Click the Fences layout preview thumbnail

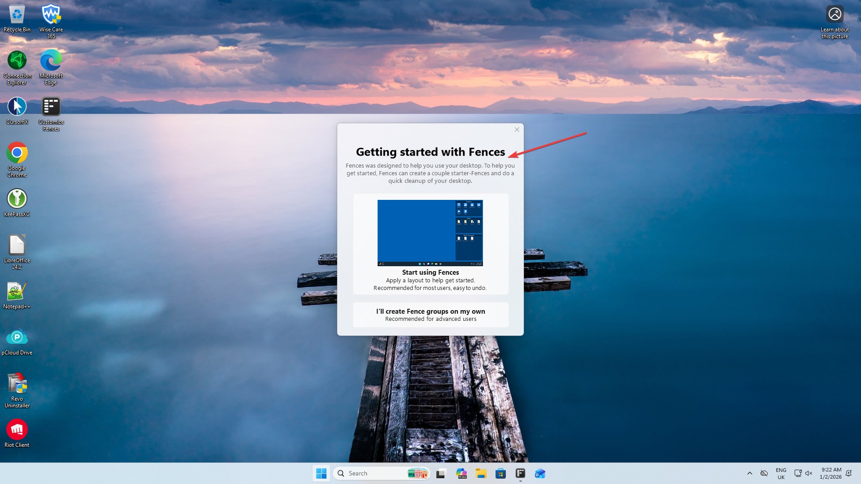click(430, 233)
